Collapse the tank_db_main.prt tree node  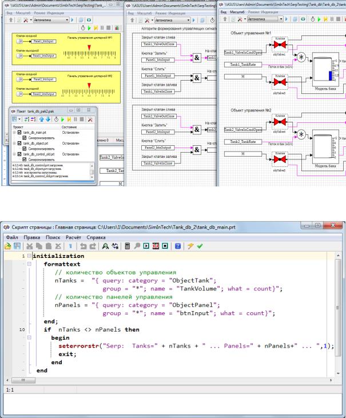point(14,132)
